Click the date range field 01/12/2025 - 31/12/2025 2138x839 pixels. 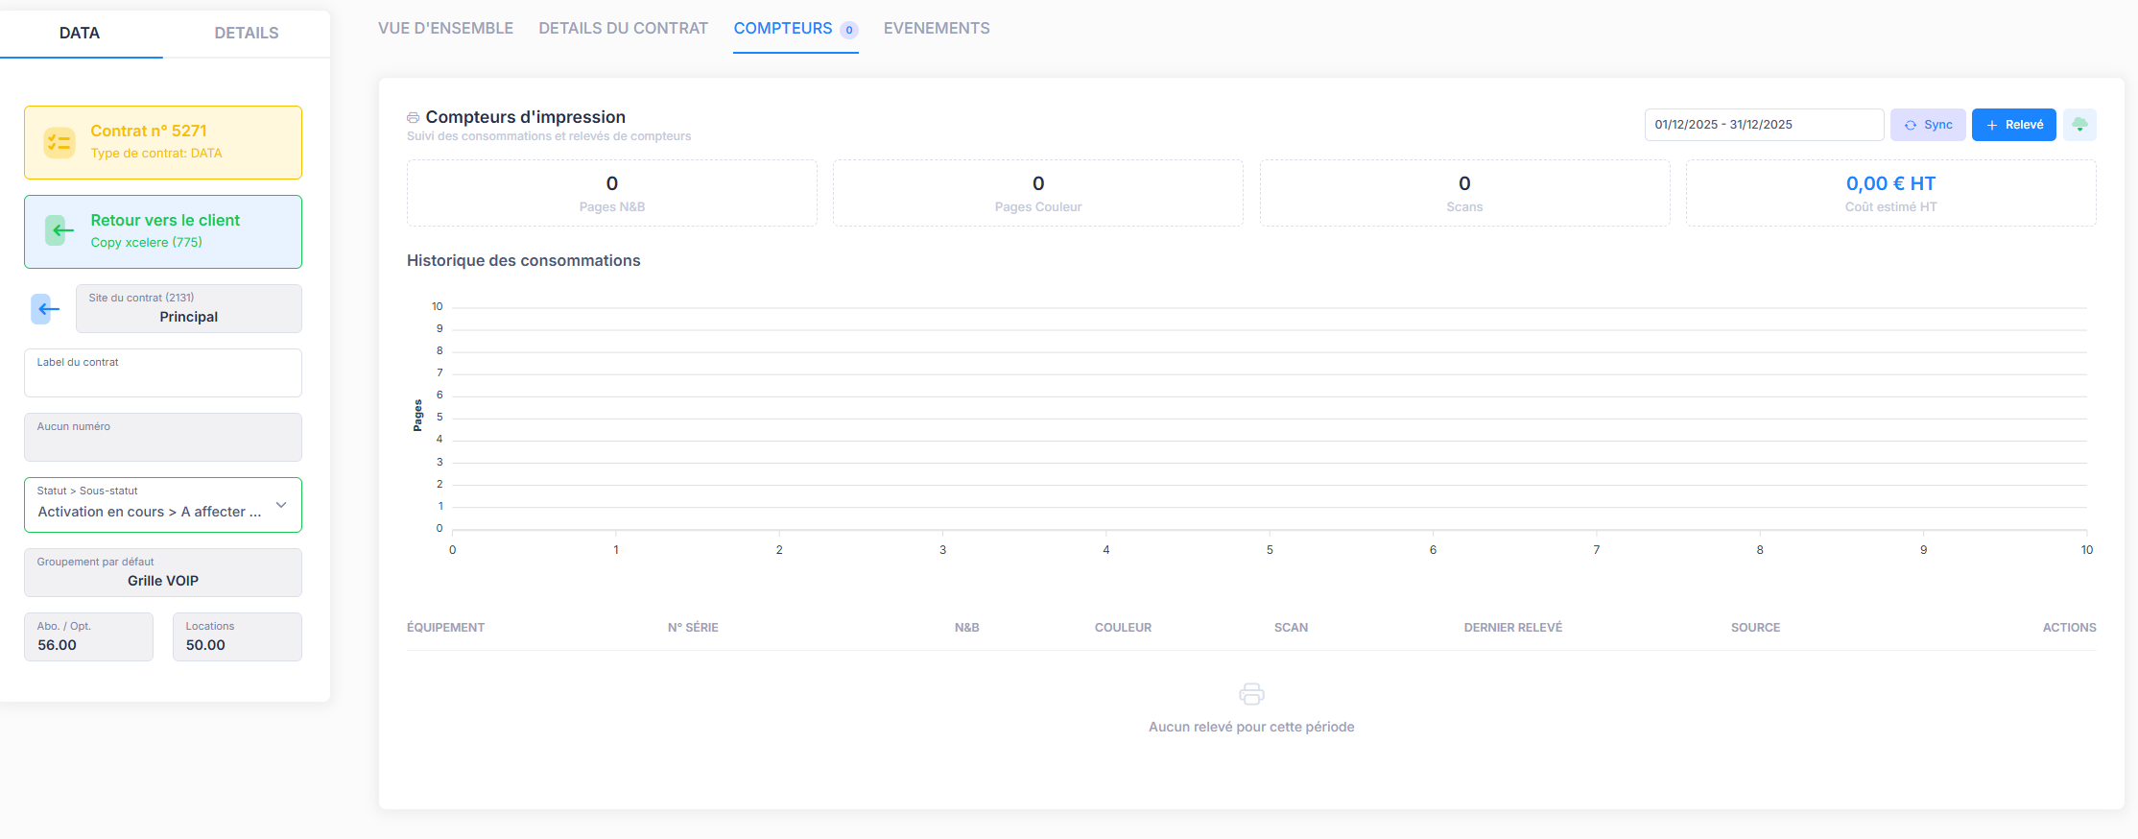1764,125
